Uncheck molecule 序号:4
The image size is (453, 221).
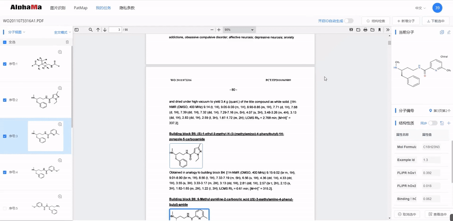pyautogui.click(x=5, y=172)
